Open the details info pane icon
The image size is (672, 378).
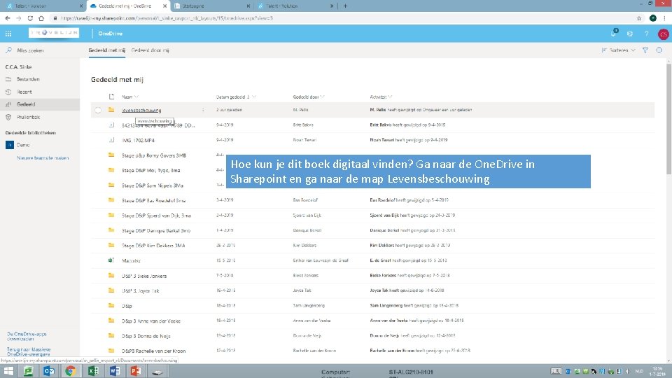click(659, 50)
